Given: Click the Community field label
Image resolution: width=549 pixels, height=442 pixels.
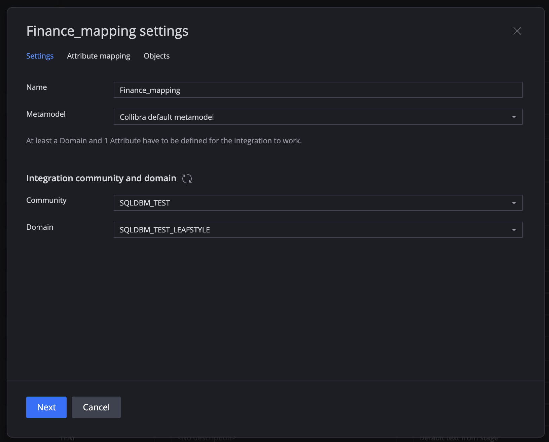Looking at the screenshot, I should (x=46, y=200).
